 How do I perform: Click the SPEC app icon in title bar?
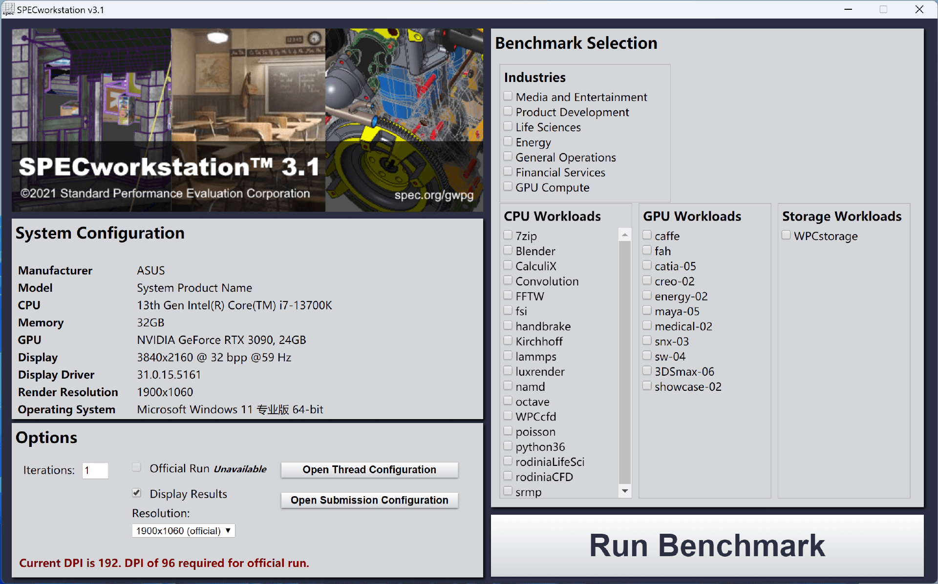8,9
